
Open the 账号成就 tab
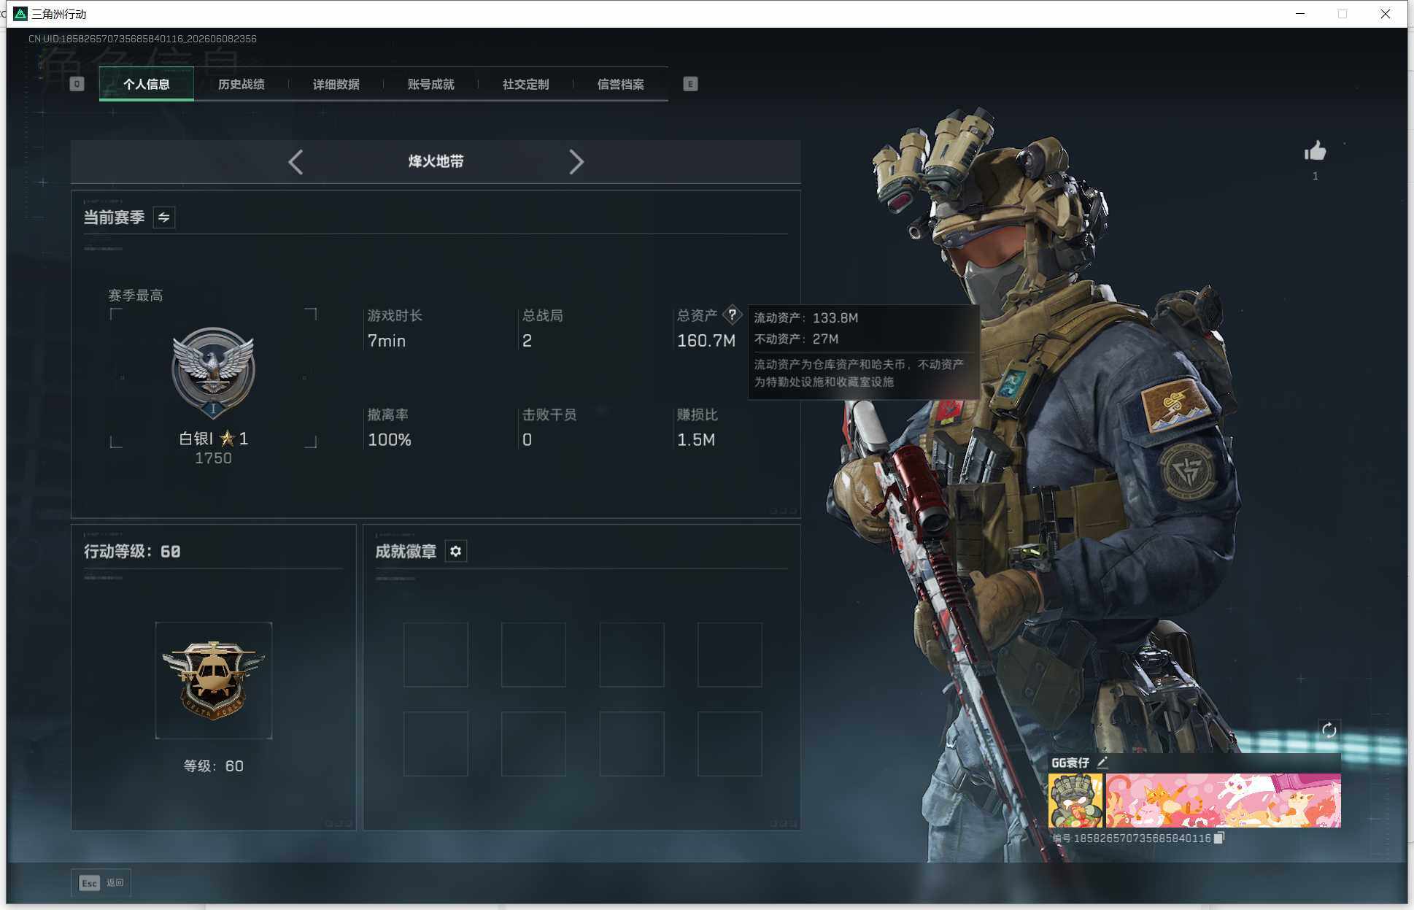[x=431, y=84]
